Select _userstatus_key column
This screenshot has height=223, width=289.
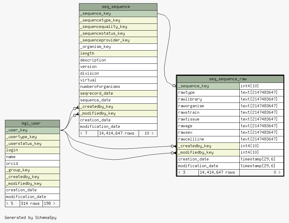pyautogui.click(x=32, y=143)
